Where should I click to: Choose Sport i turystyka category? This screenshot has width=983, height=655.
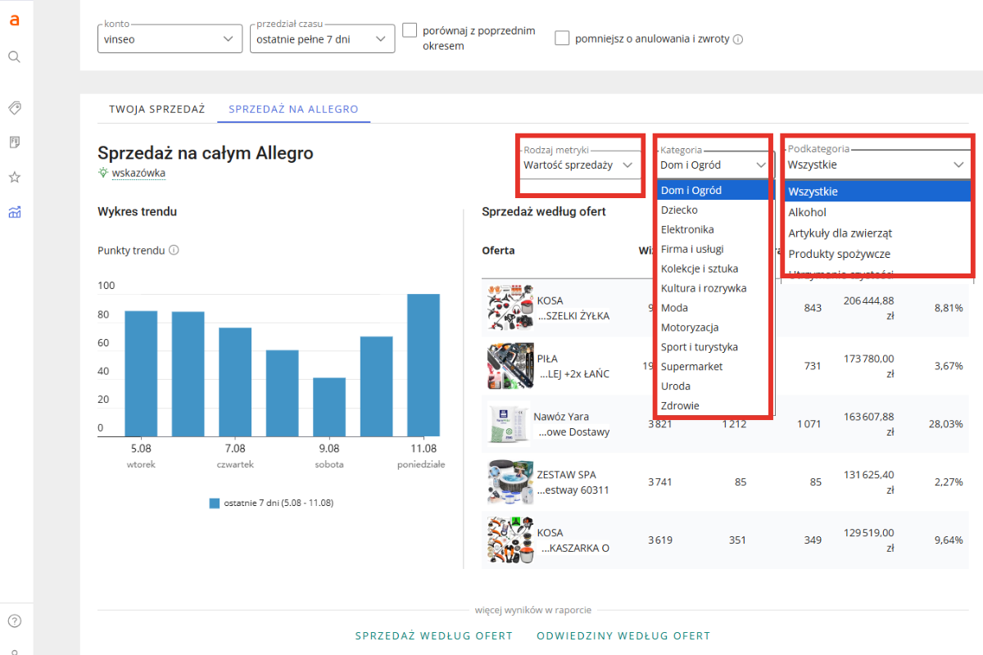tap(713, 347)
